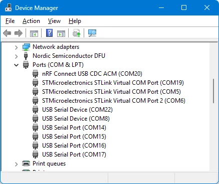Select USB Serial Port (COM14)
Viewport: 219px width, 184px height.
pyautogui.click(x=74, y=128)
